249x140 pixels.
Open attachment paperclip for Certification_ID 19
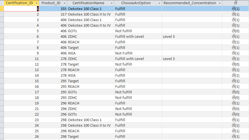click(233, 103)
